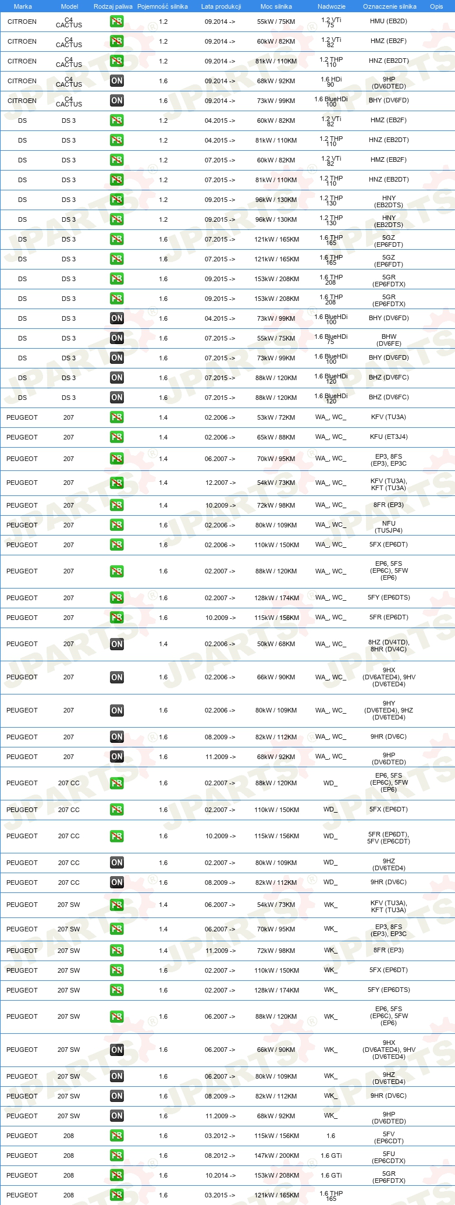Click diesel ON icon in Peugeot 207 66kW / 90KM row
The height and width of the screenshot is (1205, 455).
(x=116, y=677)
